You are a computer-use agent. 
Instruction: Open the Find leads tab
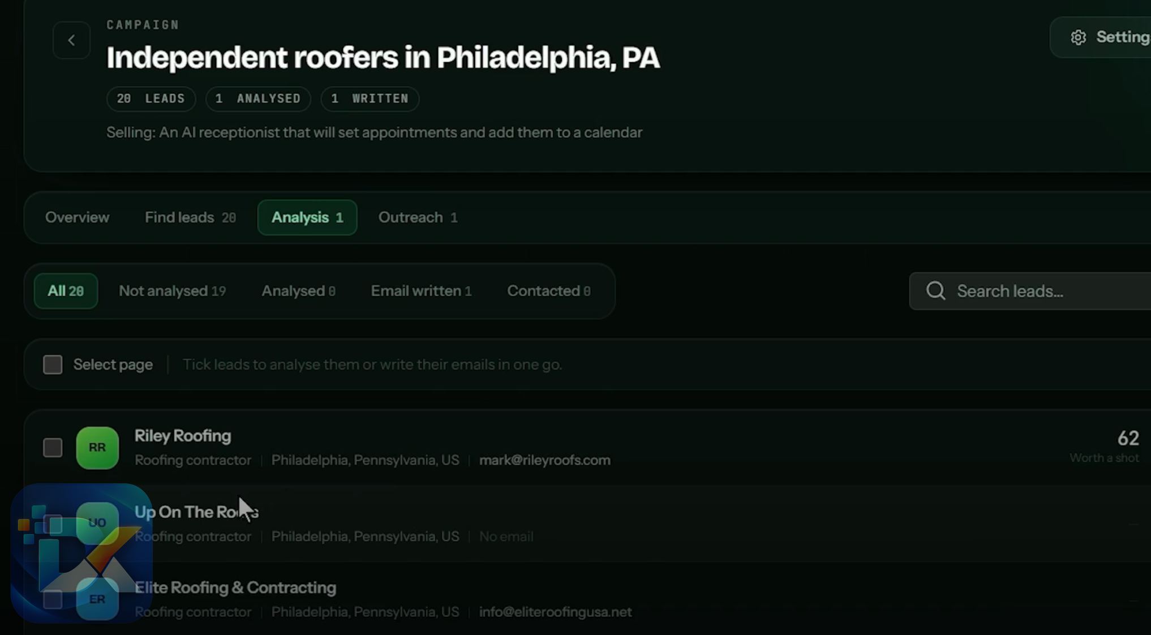point(190,217)
